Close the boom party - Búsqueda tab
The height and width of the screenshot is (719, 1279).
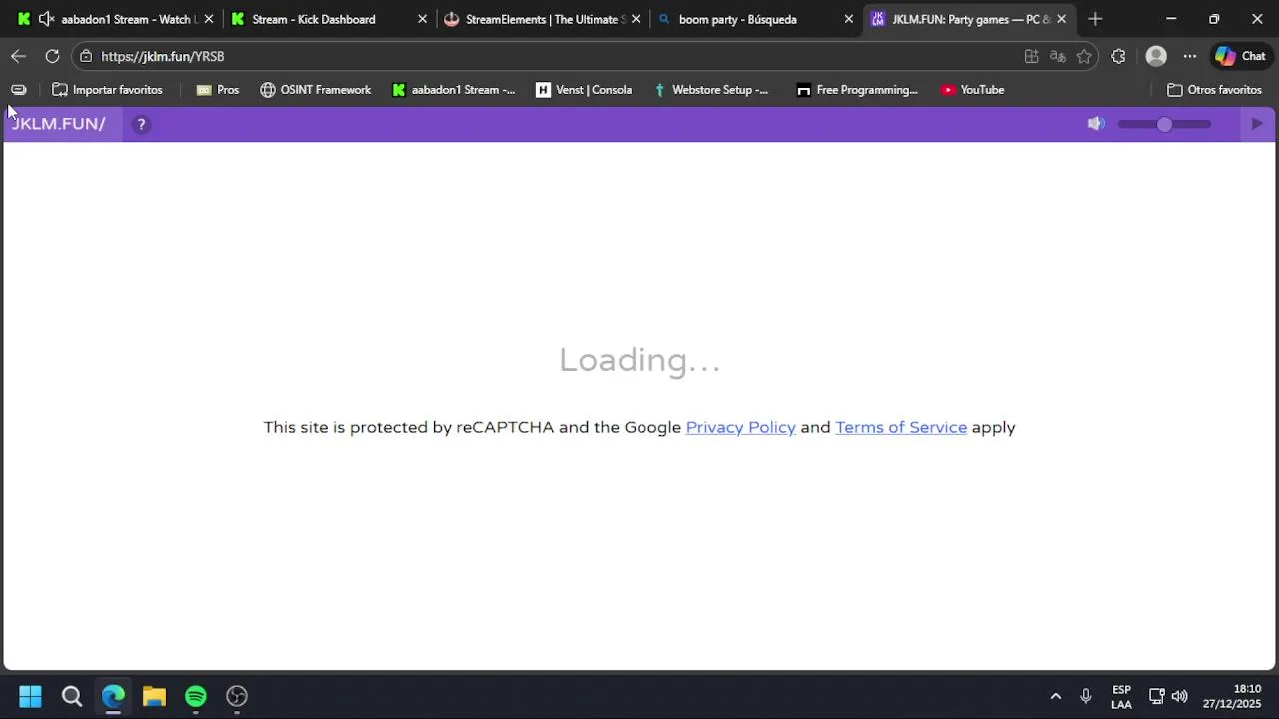(x=849, y=19)
